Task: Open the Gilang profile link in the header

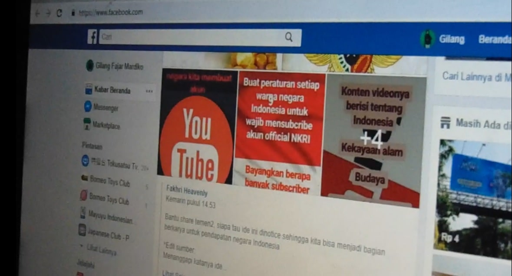Action: coord(452,39)
